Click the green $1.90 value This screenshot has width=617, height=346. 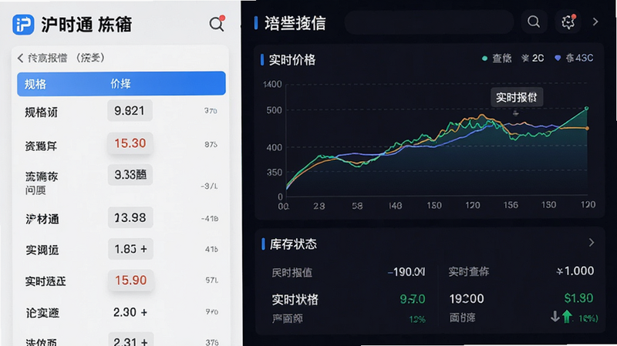tap(578, 298)
